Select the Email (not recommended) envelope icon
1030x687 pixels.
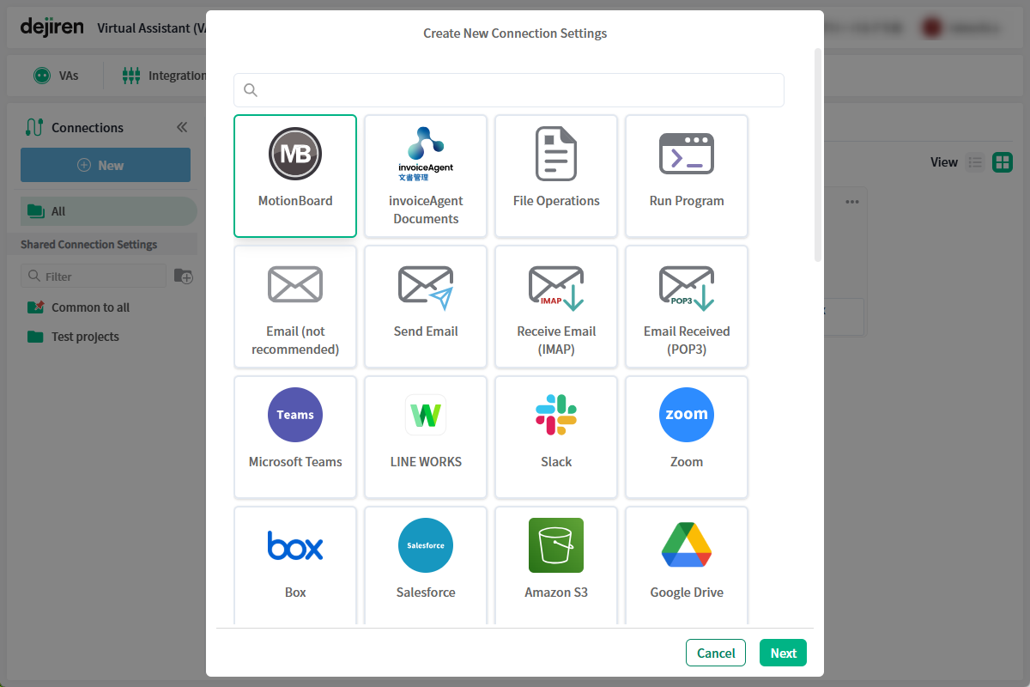point(295,284)
